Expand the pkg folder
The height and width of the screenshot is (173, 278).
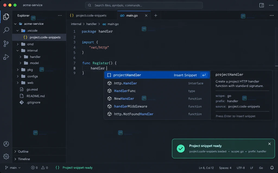click(18, 70)
